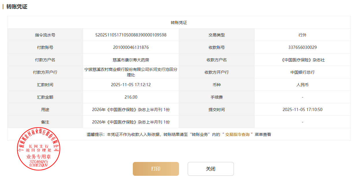Image resolution: width=356 pixels, height=179 pixels.
Task: Click the red 业务专用章 bank stamp
Action: pyautogui.click(x=39, y=149)
